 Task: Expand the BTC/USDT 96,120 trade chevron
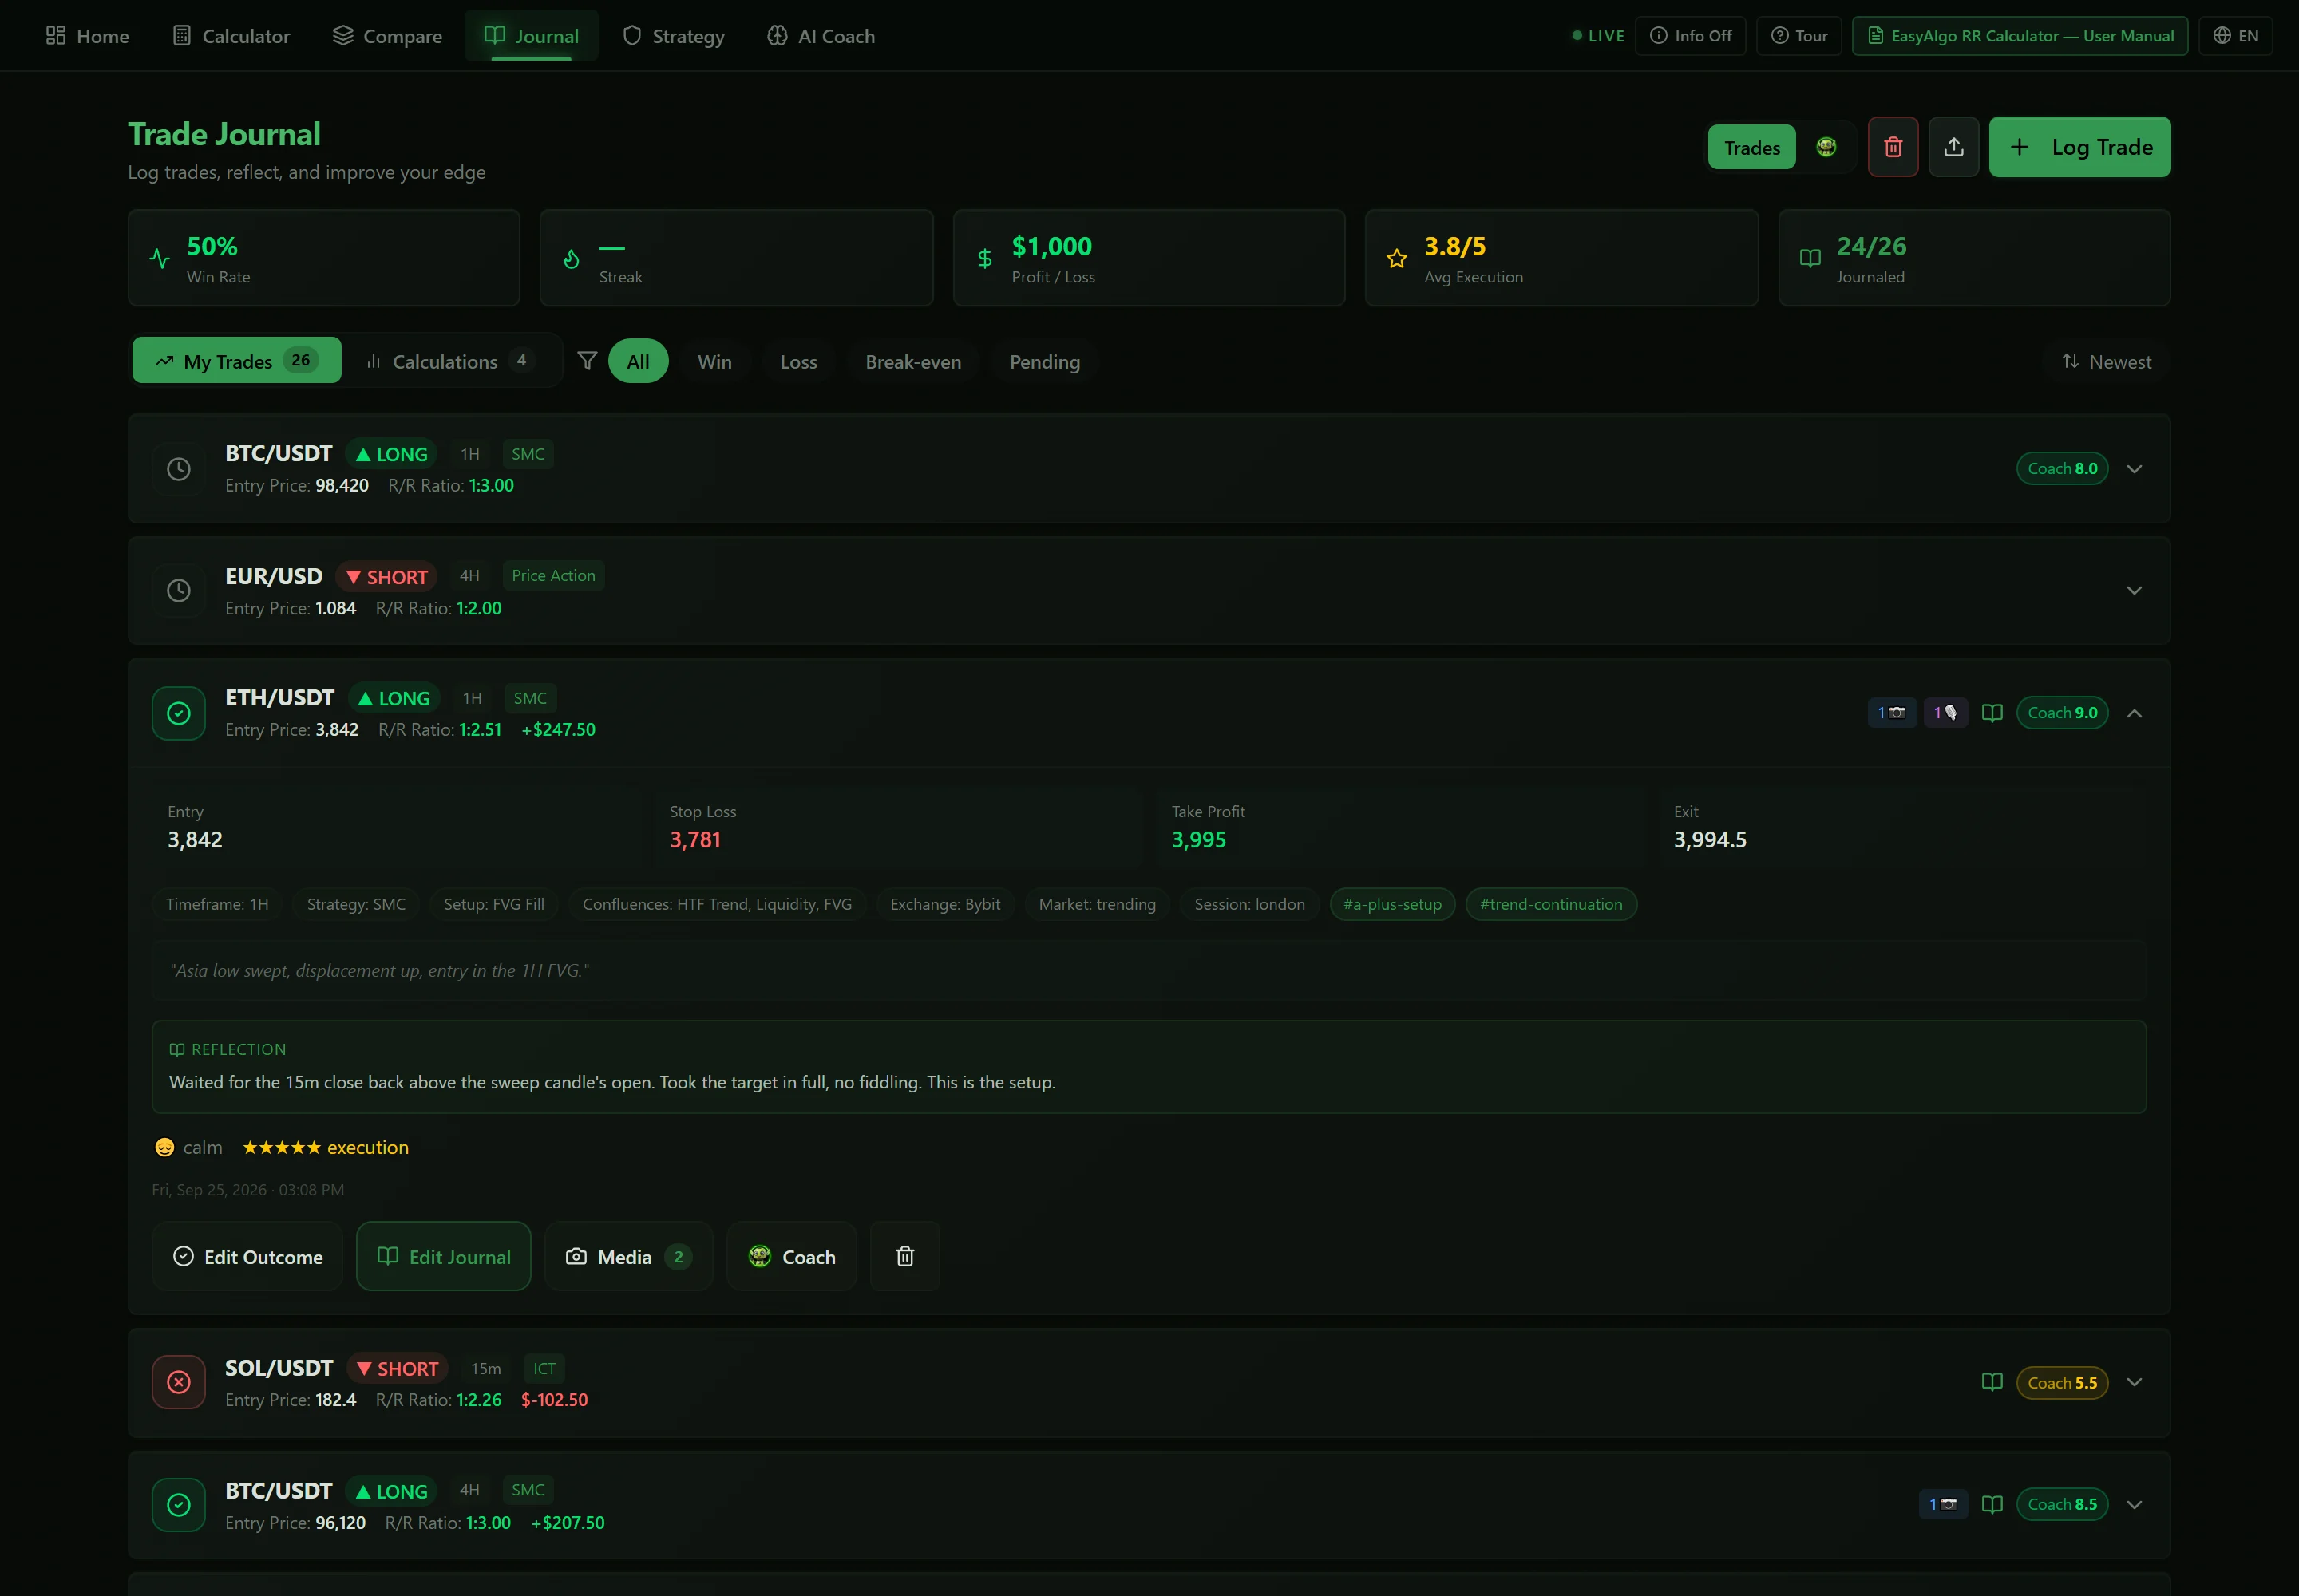[2134, 1504]
